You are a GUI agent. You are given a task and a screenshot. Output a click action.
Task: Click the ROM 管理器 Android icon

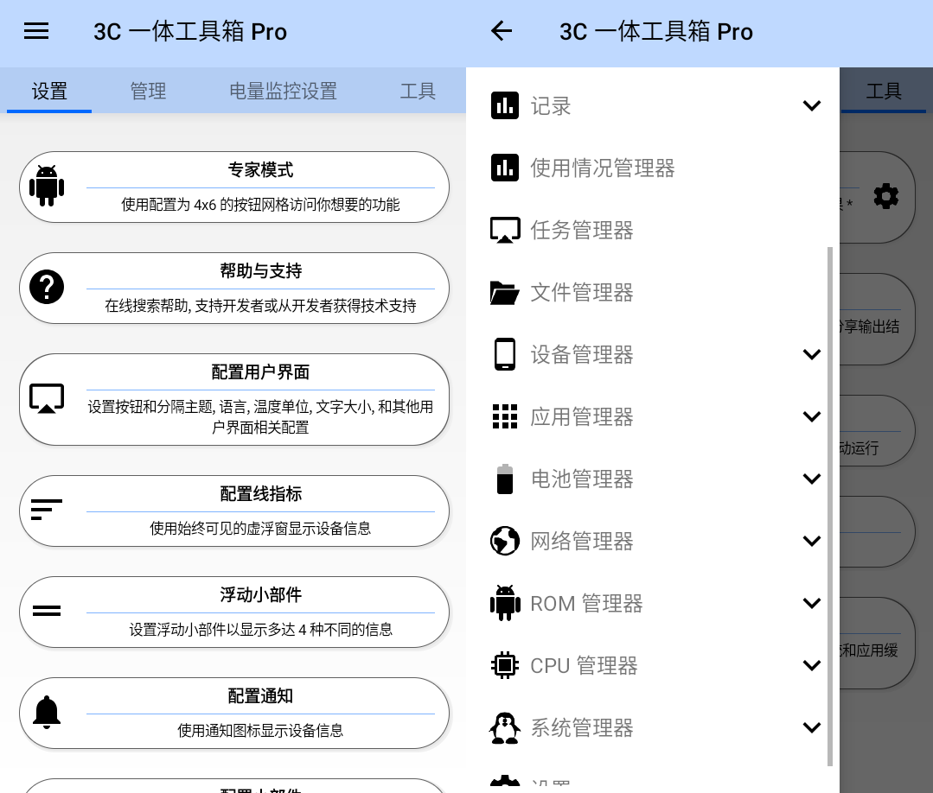pos(504,603)
